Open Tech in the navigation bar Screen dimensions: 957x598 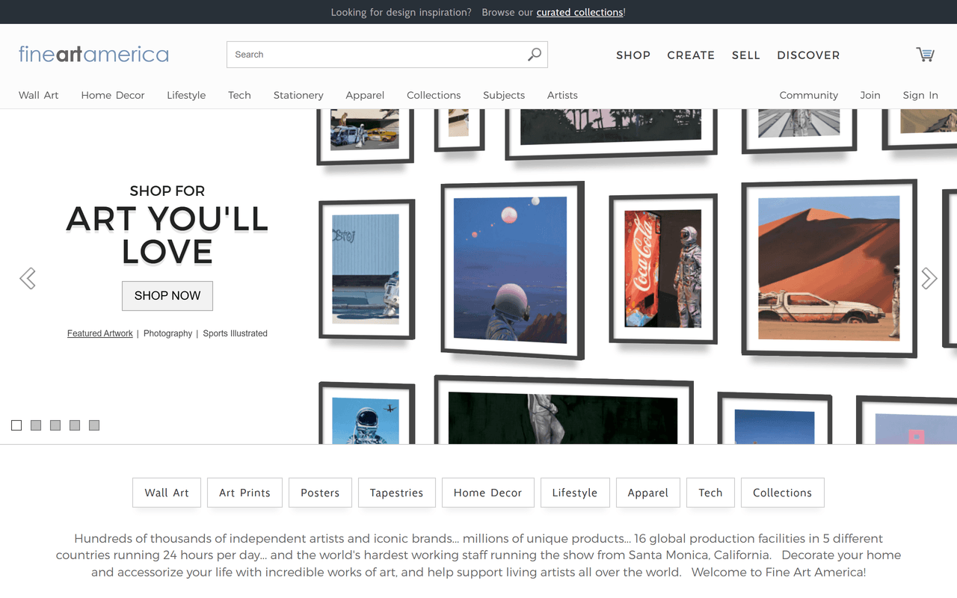(x=239, y=95)
